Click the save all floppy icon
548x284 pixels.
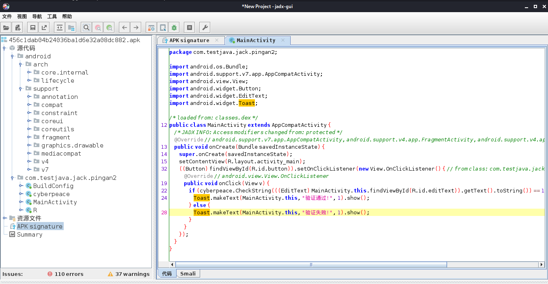point(32,28)
